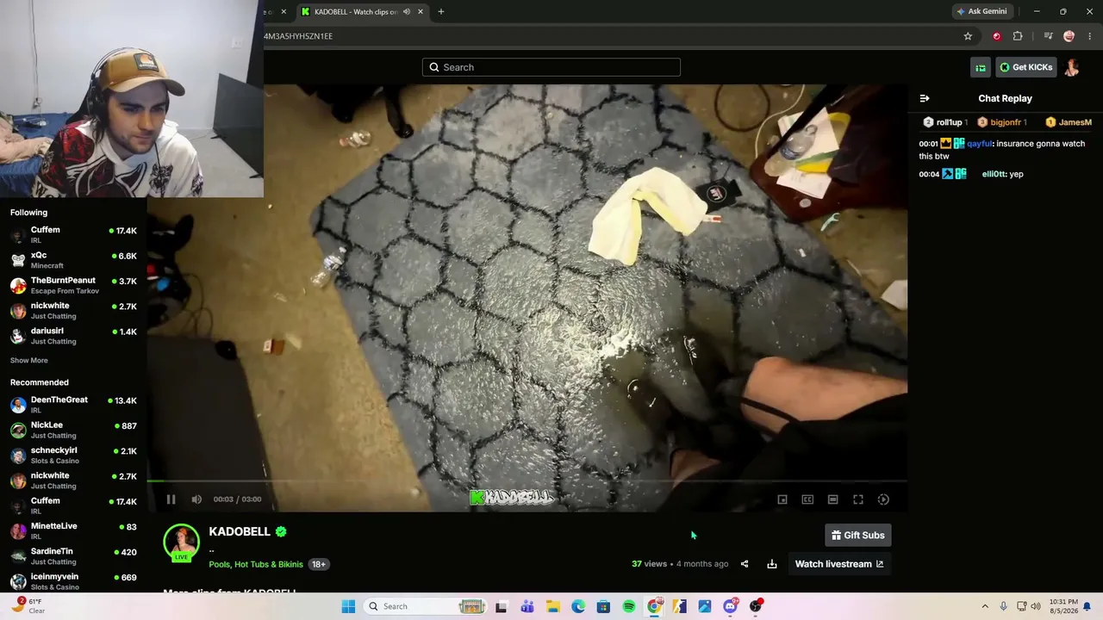The image size is (1103, 620).
Task: Open the KADOBELL channel name link
Action: (x=240, y=532)
